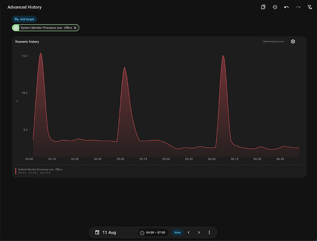Click the 15.0 y-axis label
Image resolution: width=317 pixels, height=241 pixels.
tap(25, 56)
